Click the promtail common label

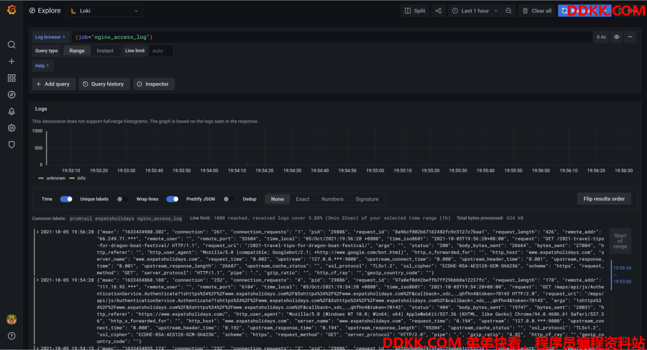click(x=80, y=218)
